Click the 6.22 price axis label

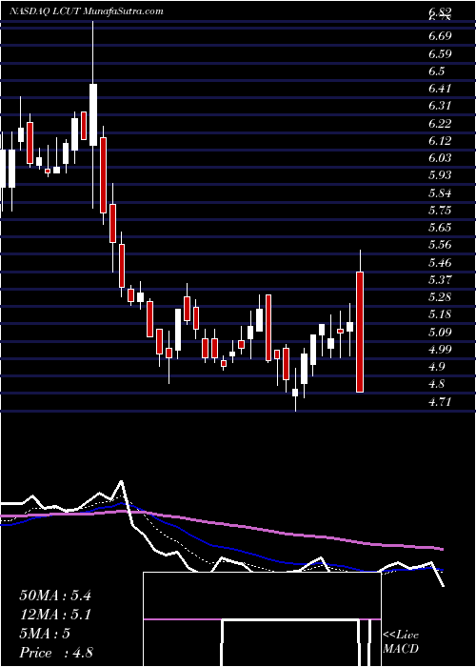pos(440,123)
